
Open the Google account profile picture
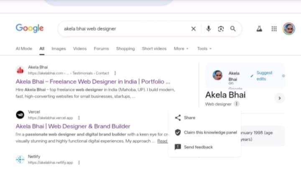289,29
